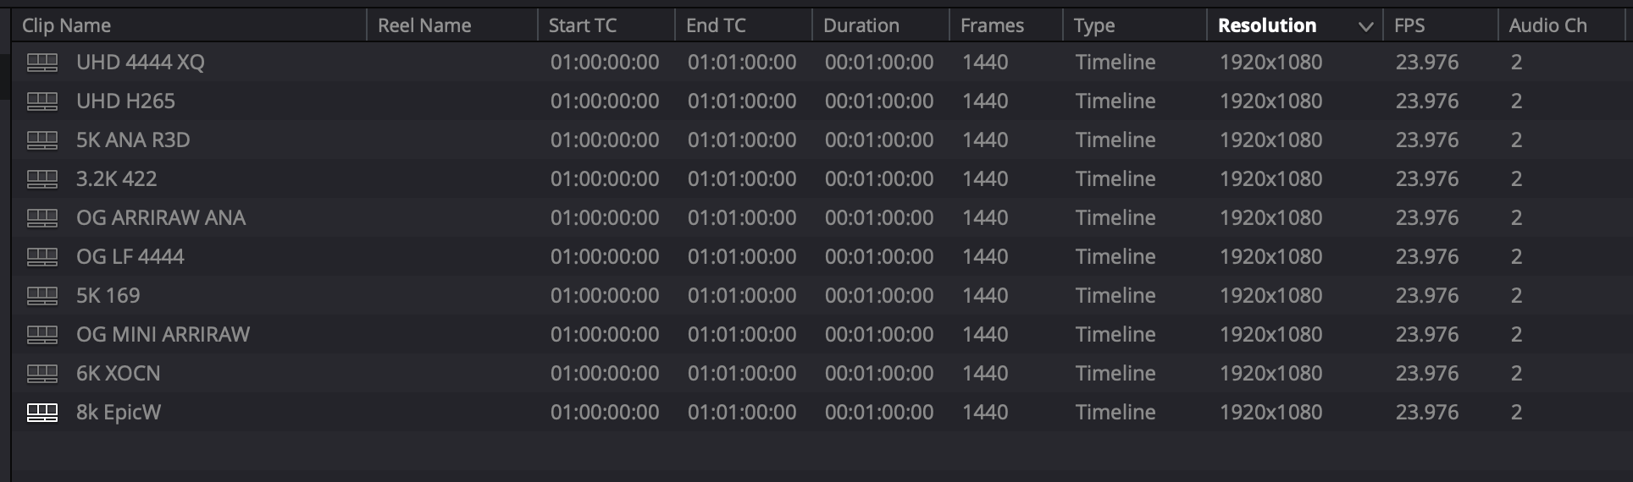
Task: Click the Type column header
Action: point(1093,25)
